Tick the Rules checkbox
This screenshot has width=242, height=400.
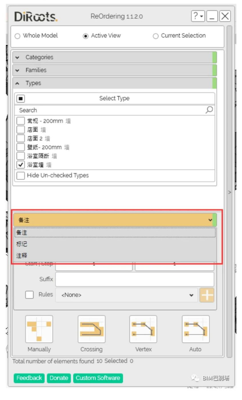[29, 295]
